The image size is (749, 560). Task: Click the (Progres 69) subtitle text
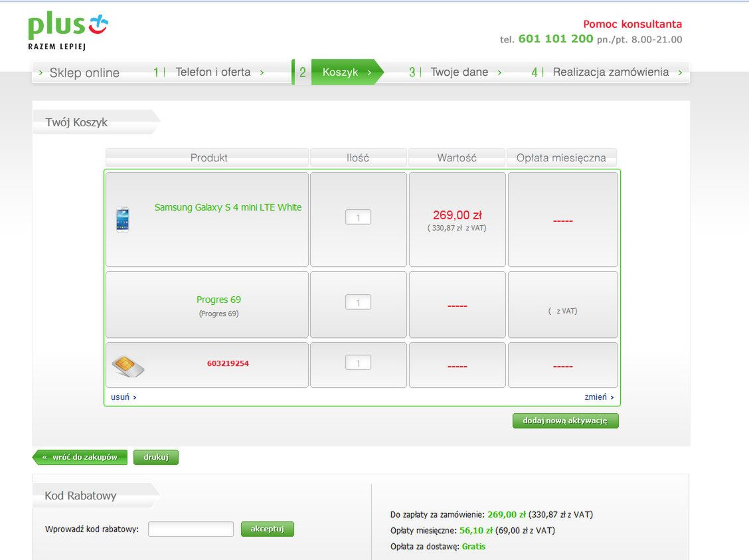click(218, 314)
